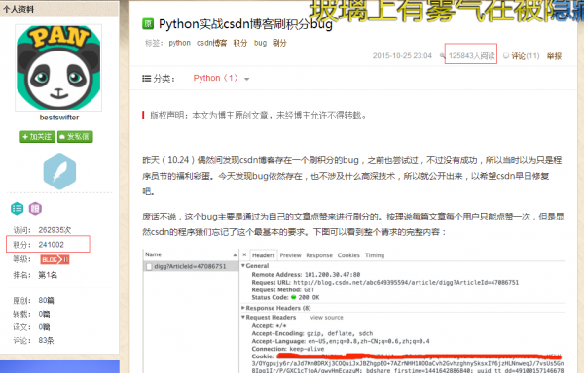Click the view source link
584x373 pixels.
point(327,318)
